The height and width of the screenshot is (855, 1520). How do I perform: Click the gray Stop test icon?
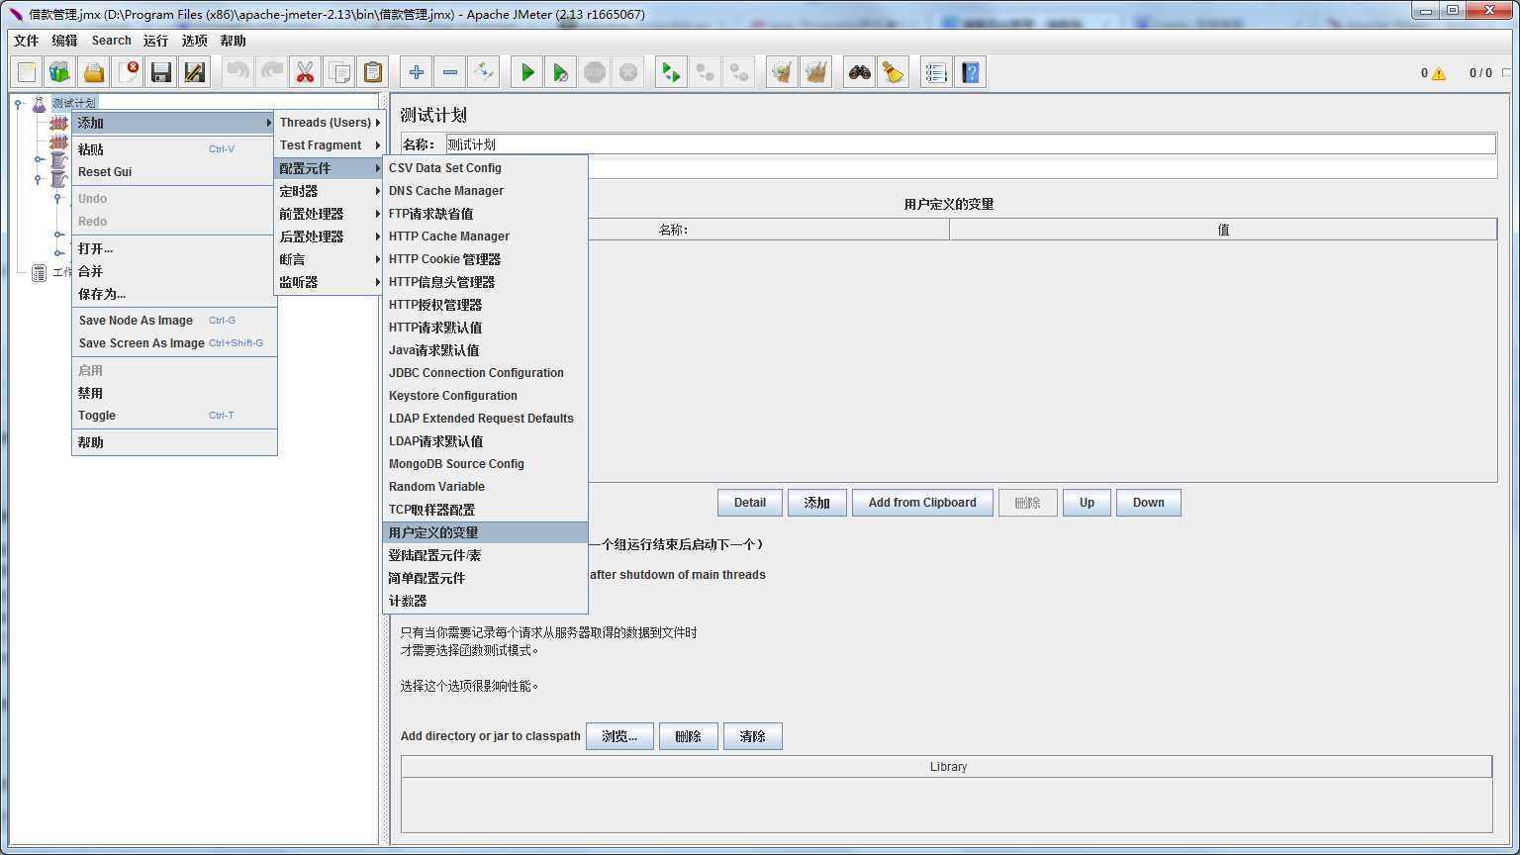[595, 72]
